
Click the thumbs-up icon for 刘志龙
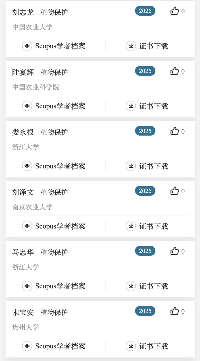(175, 11)
